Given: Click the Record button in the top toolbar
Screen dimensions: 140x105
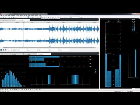Looking at the screenshot, I should click(39, 17).
